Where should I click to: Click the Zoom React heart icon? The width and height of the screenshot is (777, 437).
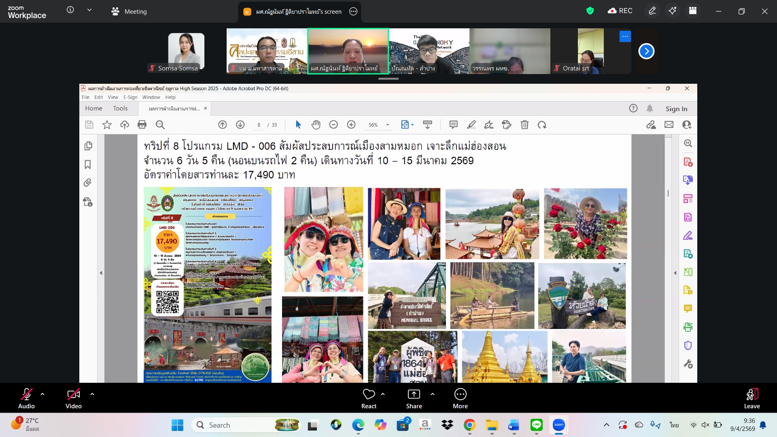pyautogui.click(x=369, y=394)
